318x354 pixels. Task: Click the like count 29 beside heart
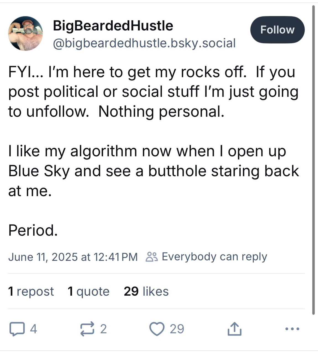[x=177, y=329]
